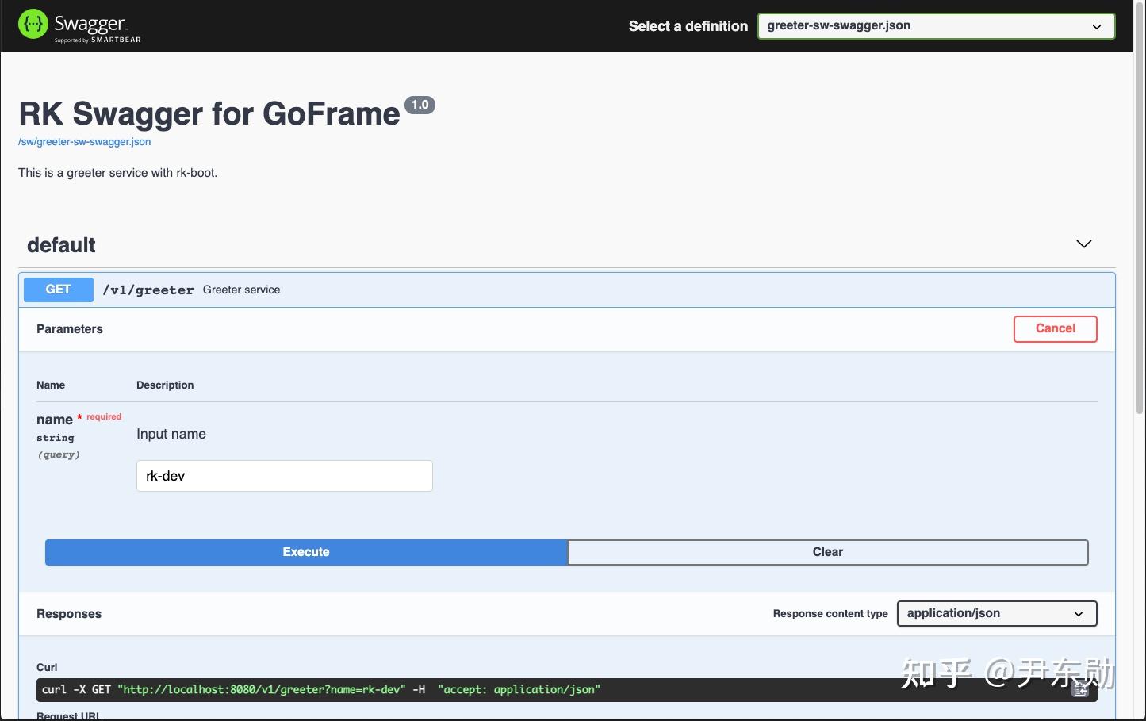Click the Responses section header

(x=68, y=613)
